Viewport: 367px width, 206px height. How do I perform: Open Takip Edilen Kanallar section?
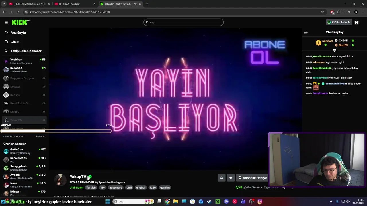(26, 51)
